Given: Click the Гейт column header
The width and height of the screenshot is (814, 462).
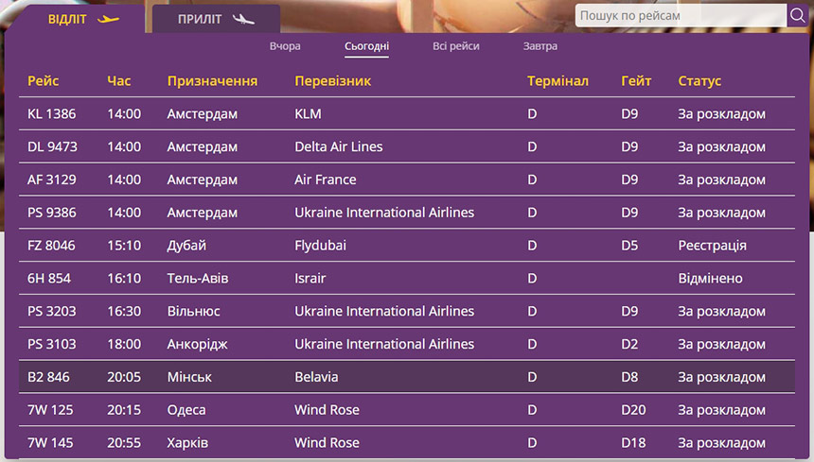Looking at the screenshot, I should (x=636, y=81).
